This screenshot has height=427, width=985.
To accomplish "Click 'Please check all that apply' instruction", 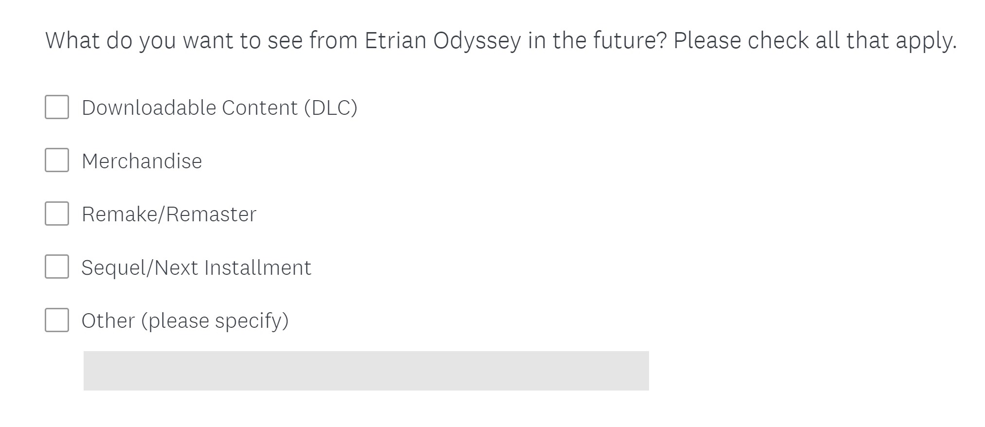I will coord(815,40).
